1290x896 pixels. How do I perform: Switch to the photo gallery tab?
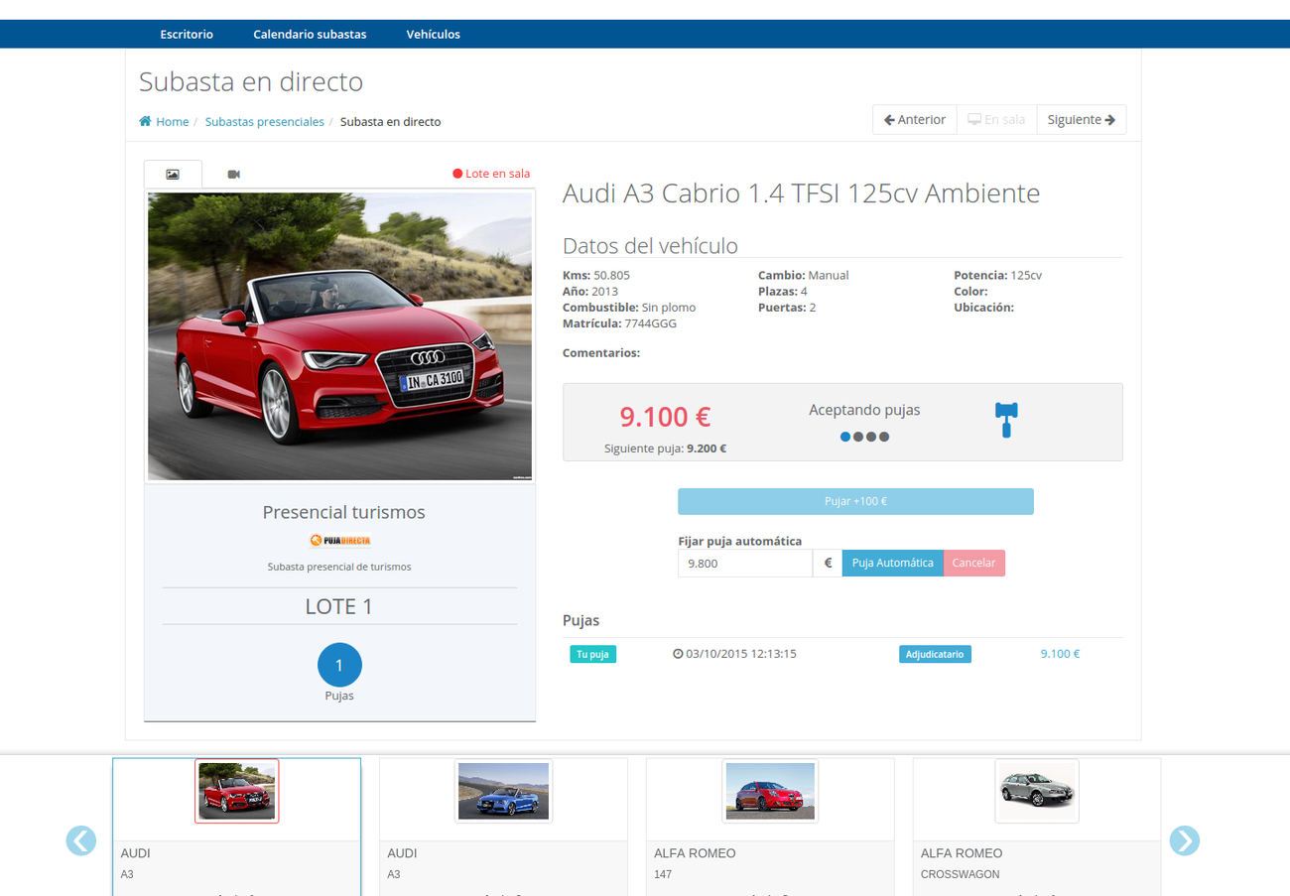pyautogui.click(x=173, y=173)
